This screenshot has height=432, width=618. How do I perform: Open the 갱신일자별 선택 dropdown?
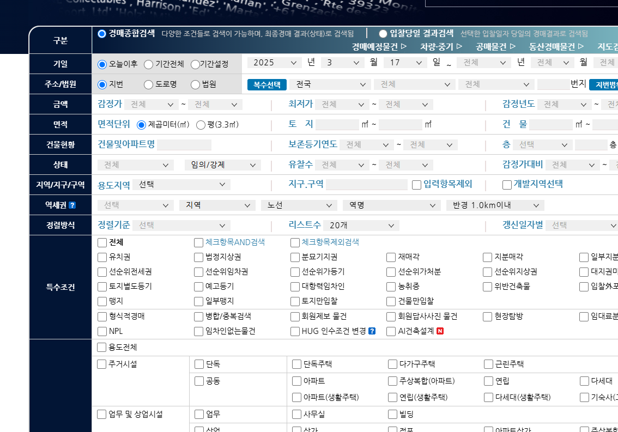(581, 226)
